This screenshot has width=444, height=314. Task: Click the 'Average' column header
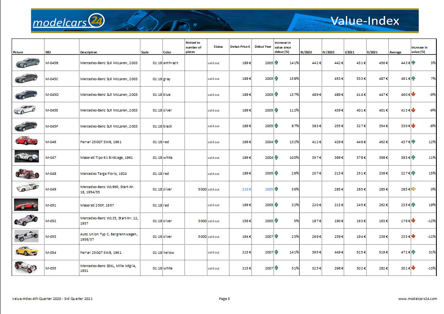coord(395,53)
